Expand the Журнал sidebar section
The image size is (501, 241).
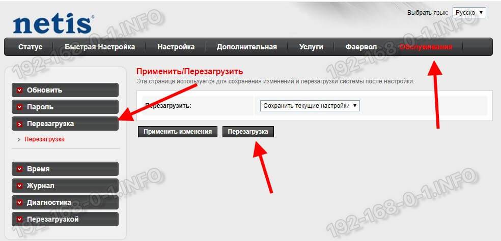(x=65, y=186)
